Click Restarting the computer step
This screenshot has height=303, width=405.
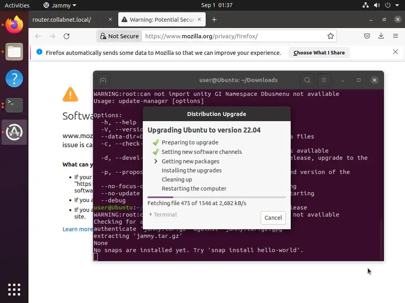pyautogui.click(x=194, y=188)
